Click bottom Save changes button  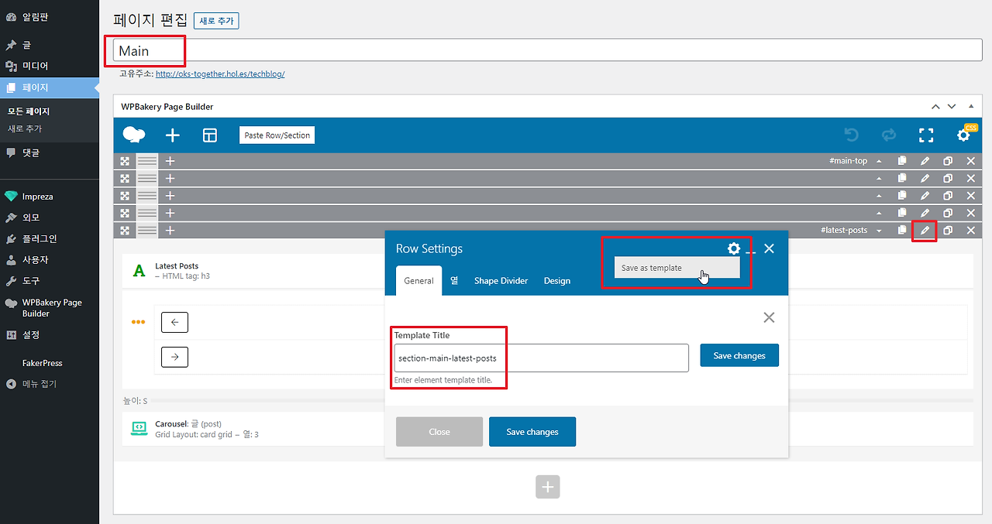532,432
